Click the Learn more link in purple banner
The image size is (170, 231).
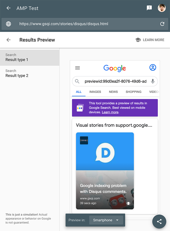coord(110,112)
